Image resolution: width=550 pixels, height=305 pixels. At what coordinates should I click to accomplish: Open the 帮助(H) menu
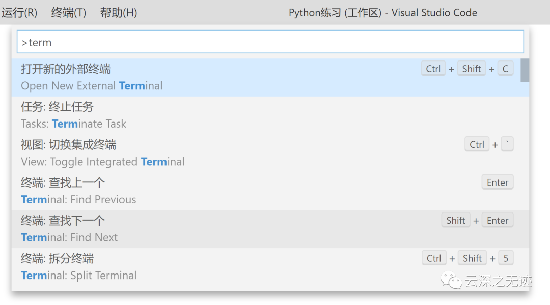(118, 13)
